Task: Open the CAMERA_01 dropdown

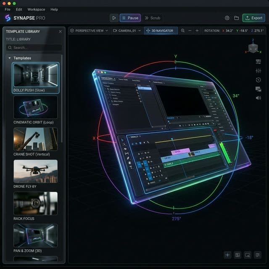Action: [127, 31]
